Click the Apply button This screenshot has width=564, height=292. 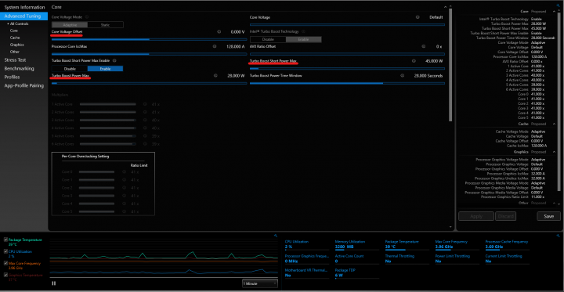pos(476,216)
